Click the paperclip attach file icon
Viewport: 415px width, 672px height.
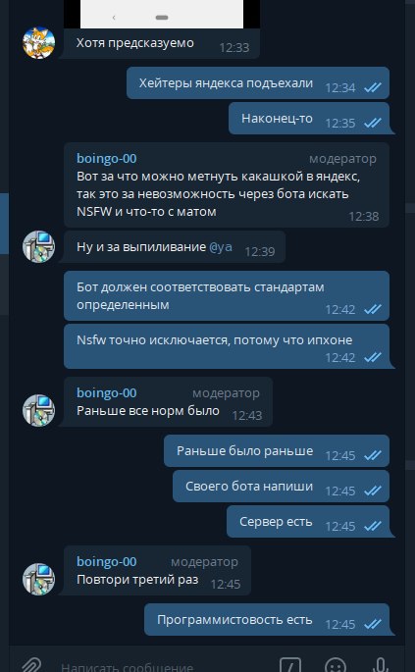click(x=30, y=665)
